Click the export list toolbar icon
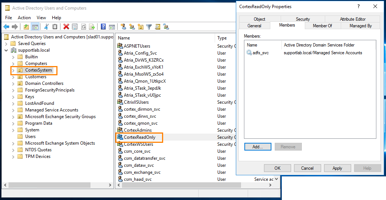 tap(92, 27)
